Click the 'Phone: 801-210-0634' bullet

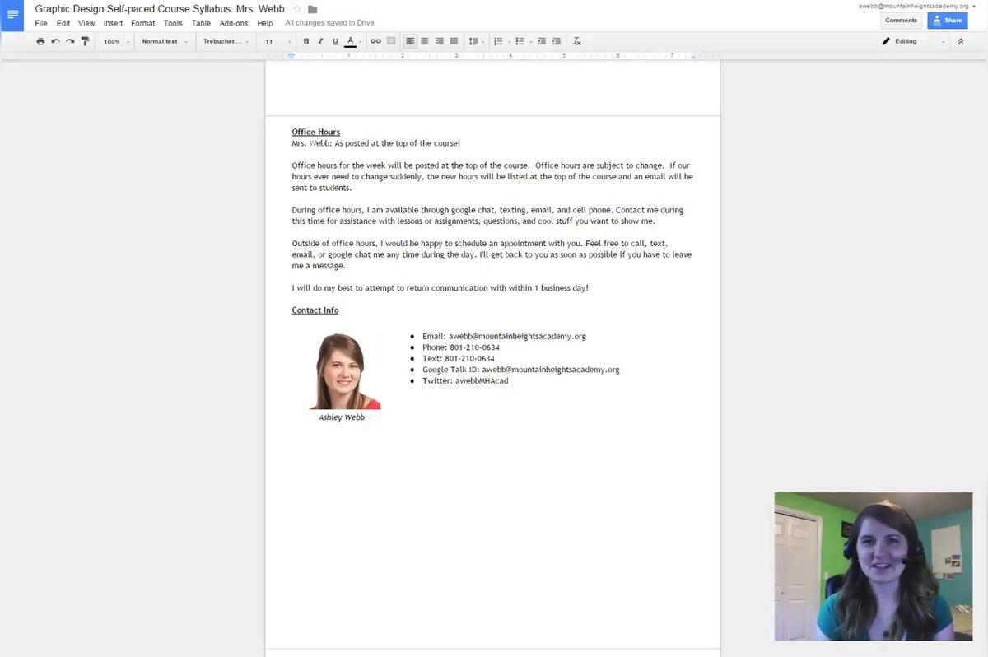(461, 347)
